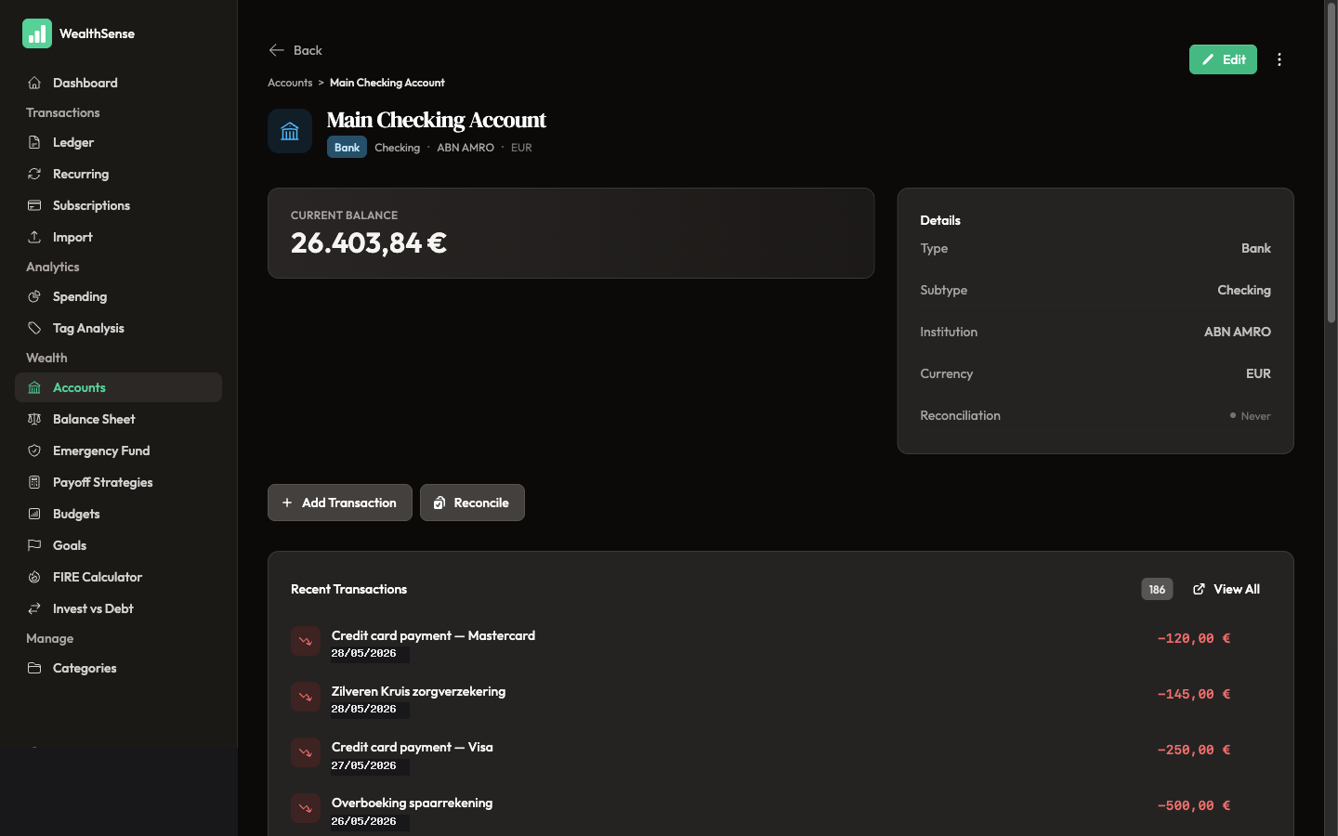The height and width of the screenshot is (836, 1338).
Task: Click the page vertical scrollbar
Action: tap(1331, 163)
